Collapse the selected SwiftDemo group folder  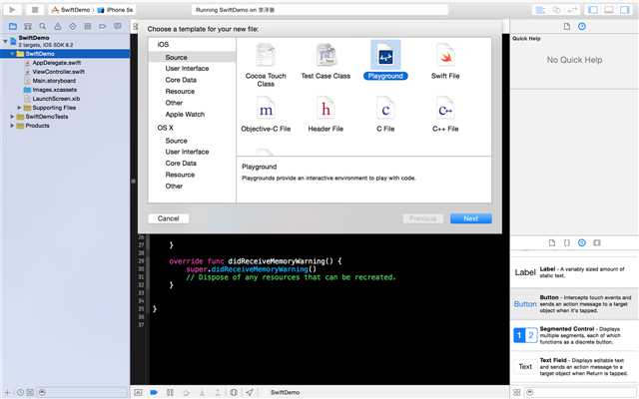coord(12,54)
